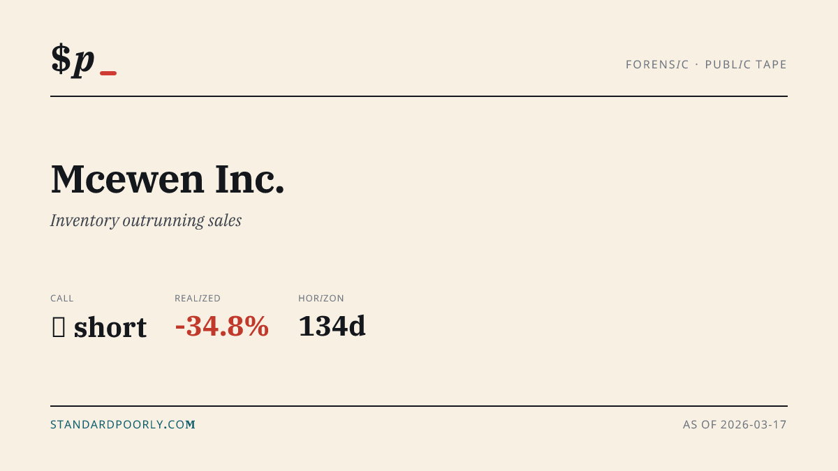Click the box glyph icon before short
The height and width of the screenshot is (471, 838).
tap(59, 327)
